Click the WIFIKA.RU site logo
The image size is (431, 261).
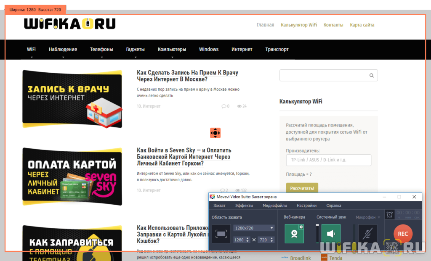[70, 24]
